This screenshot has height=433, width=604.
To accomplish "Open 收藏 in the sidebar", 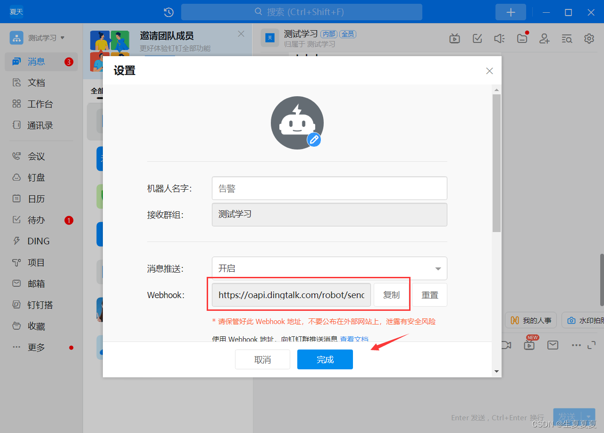I will pyautogui.click(x=41, y=326).
